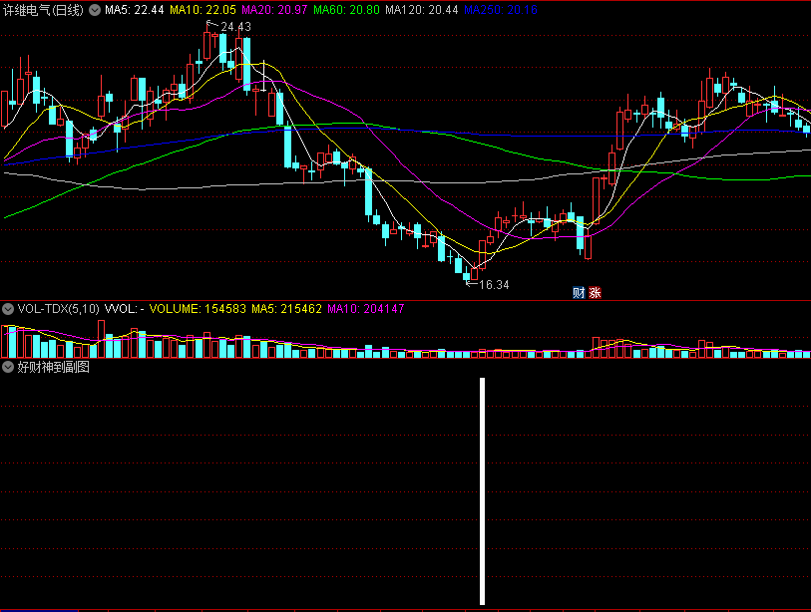Click the tall white signal bar
This screenshot has width=811, height=612.
[x=482, y=491]
